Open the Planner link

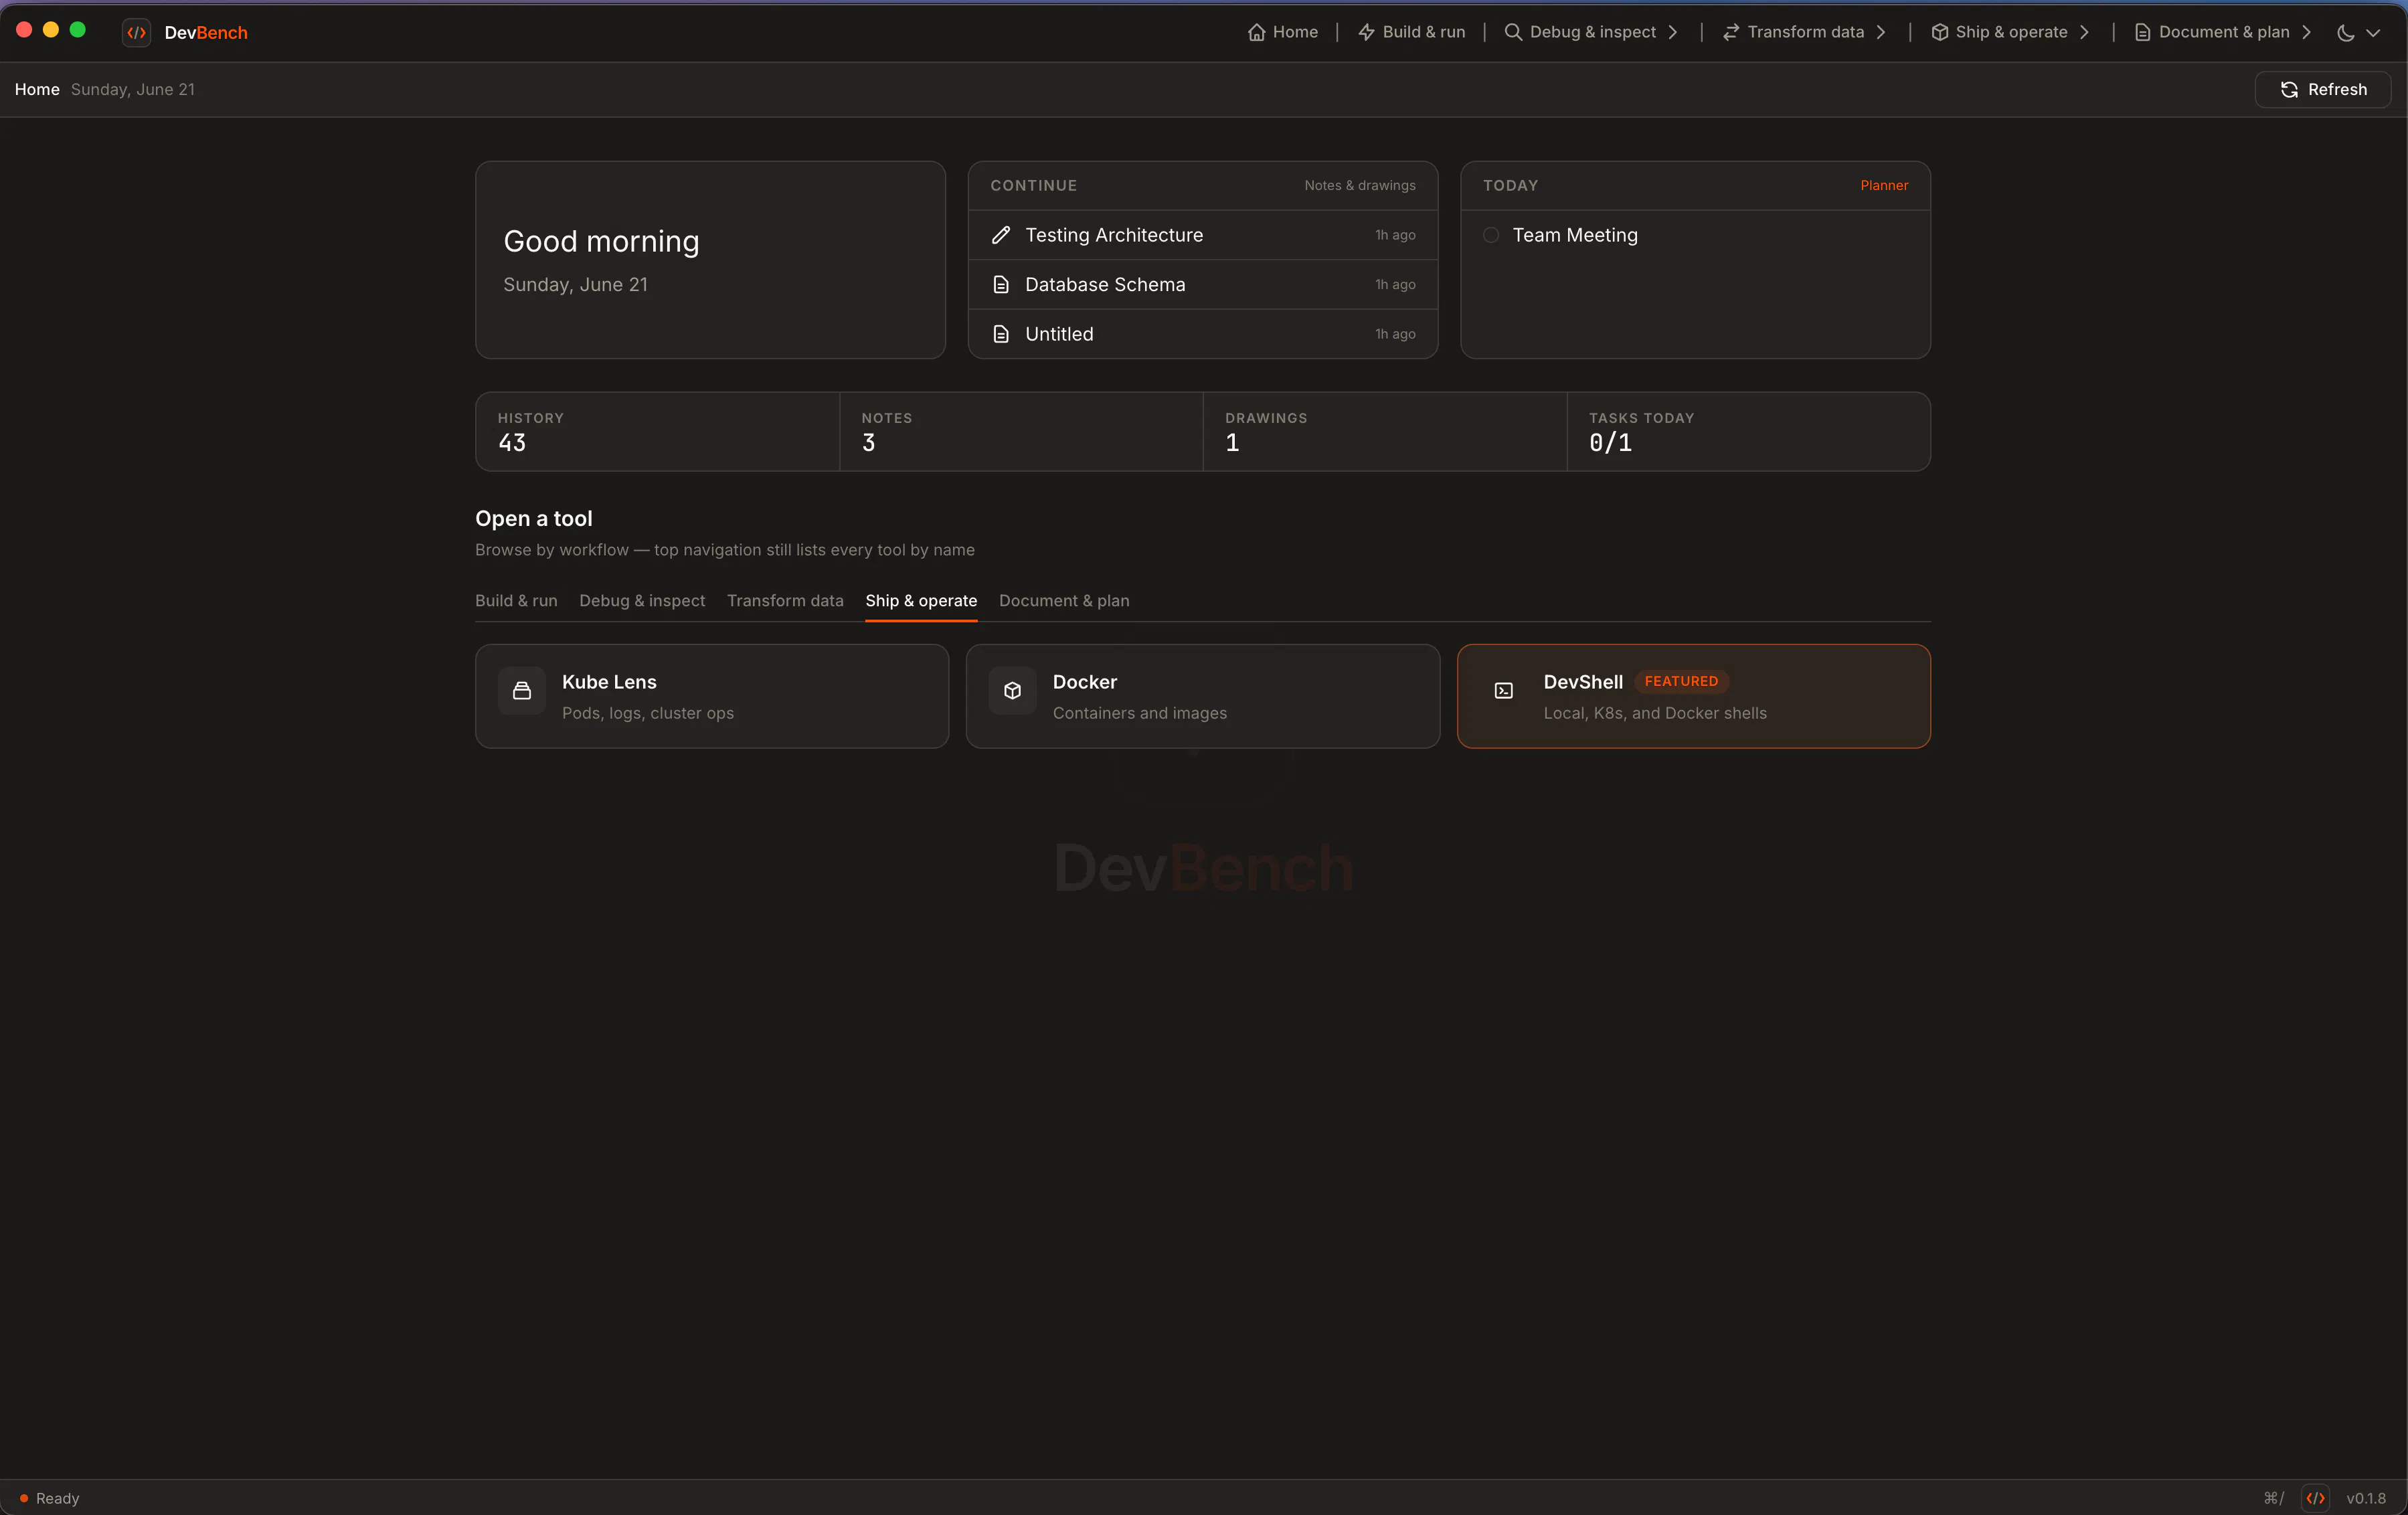click(1884, 185)
